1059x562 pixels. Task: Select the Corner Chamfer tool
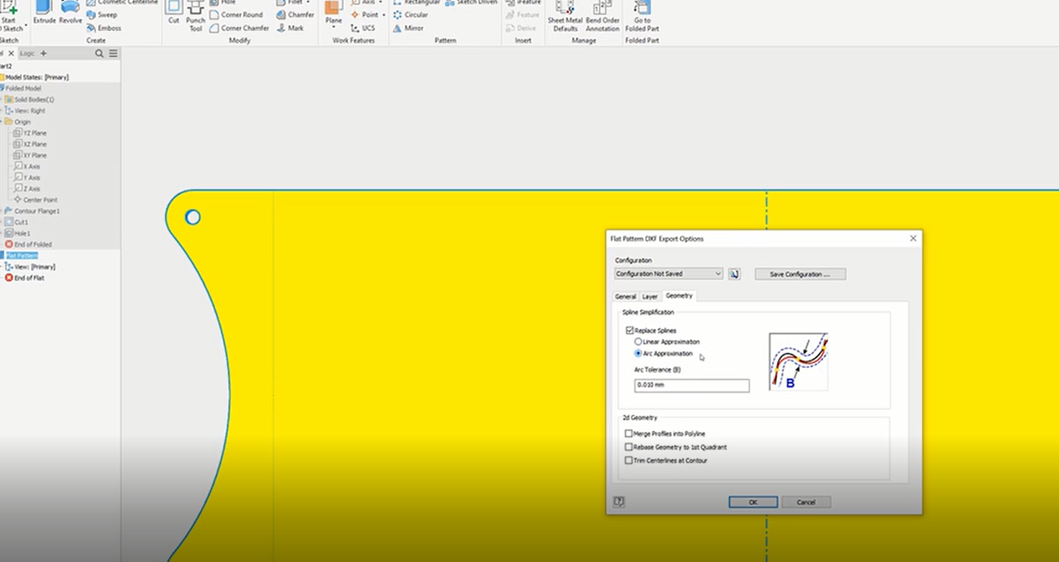pos(239,28)
